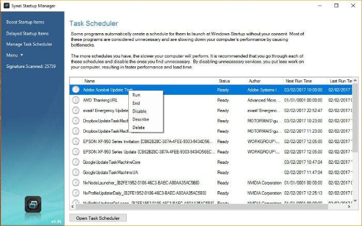Image resolution: width=362 pixels, height=226 pixels.
Task: Open Delayed Startup Items section
Action: tap(27, 34)
